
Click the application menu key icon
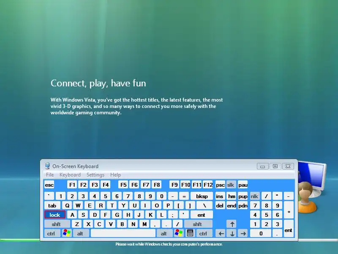(190, 233)
